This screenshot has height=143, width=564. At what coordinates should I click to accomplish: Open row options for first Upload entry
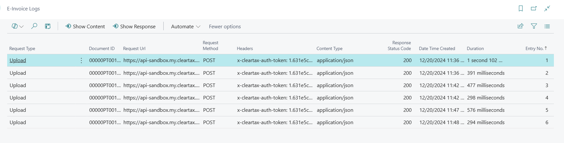coord(81,60)
